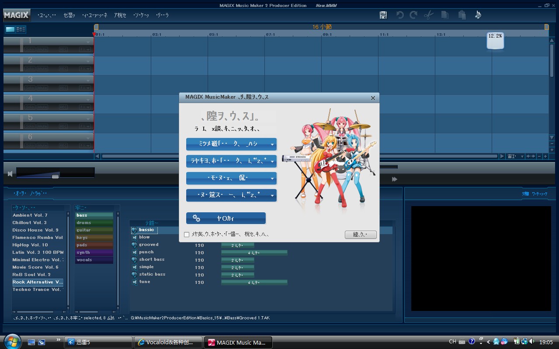559x349 pixels.
Task: Click the redo arrow icon
Action: 413,15
